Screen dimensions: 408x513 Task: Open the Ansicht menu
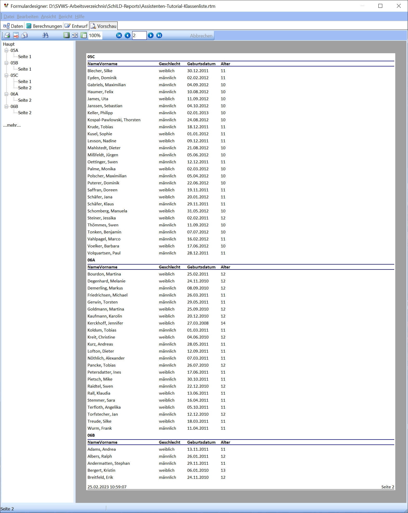coord(49,17)
